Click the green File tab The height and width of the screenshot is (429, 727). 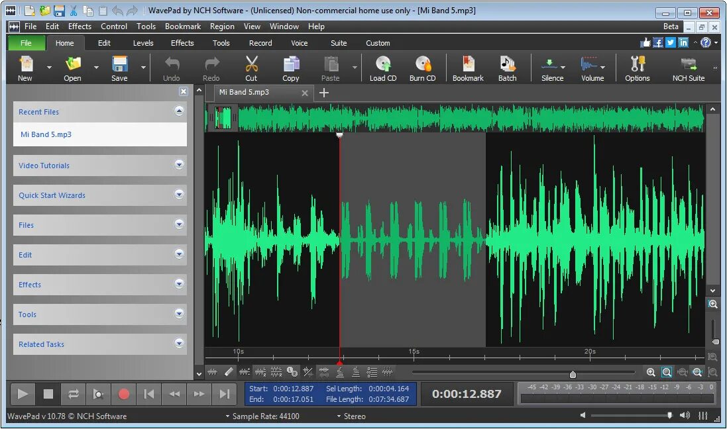26,43
